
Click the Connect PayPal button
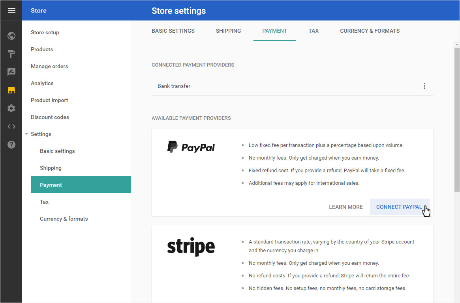click(400, 207)
